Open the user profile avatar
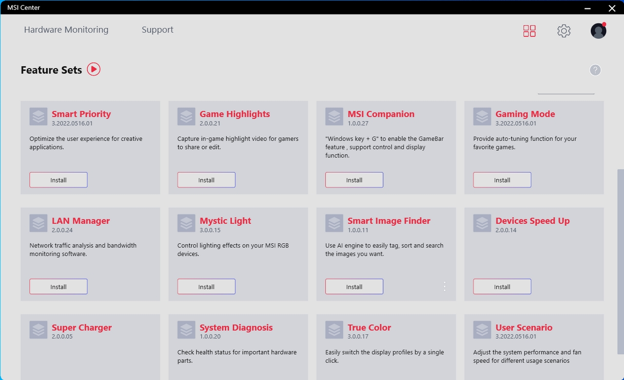The height and width of the screenshot is (380, 624). [x=598, y=31]
